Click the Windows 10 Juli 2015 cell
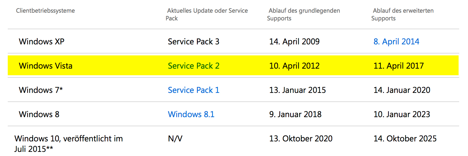468x156 pixels. coord(69,144)
